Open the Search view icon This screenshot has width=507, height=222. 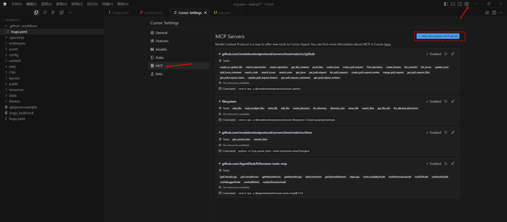(45, 13)
